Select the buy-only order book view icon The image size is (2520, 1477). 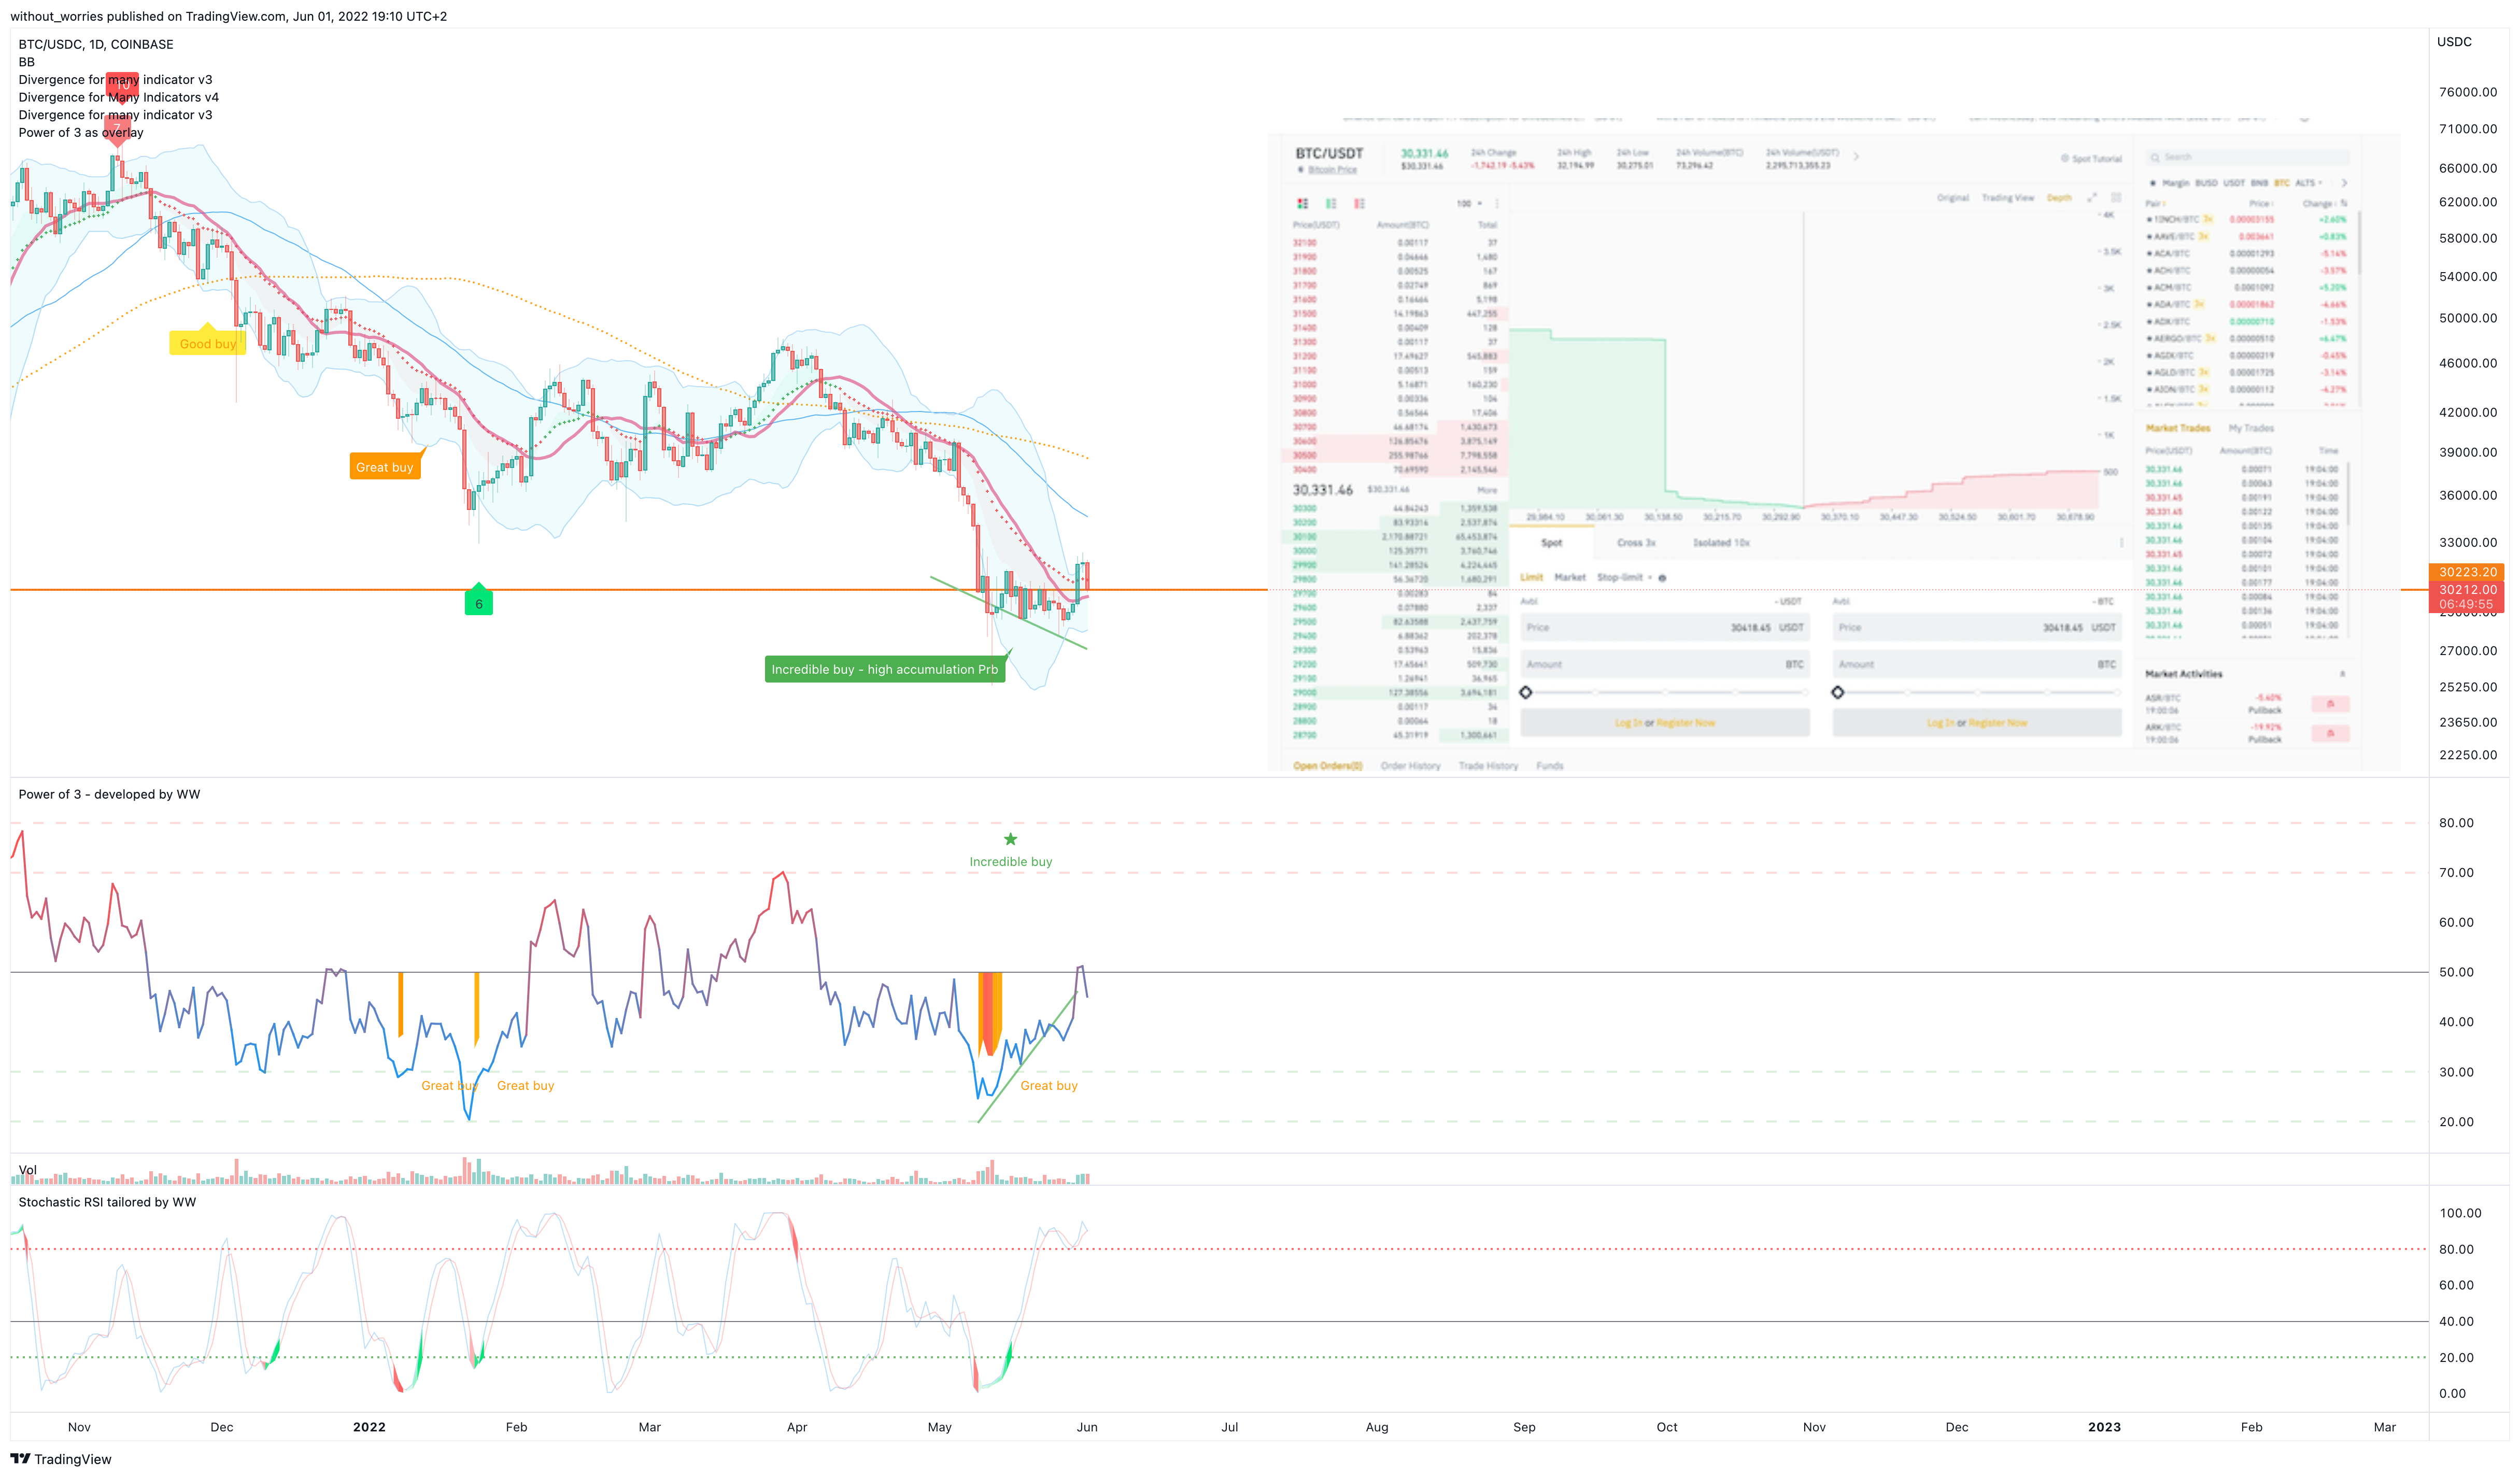pos(1331,203)
